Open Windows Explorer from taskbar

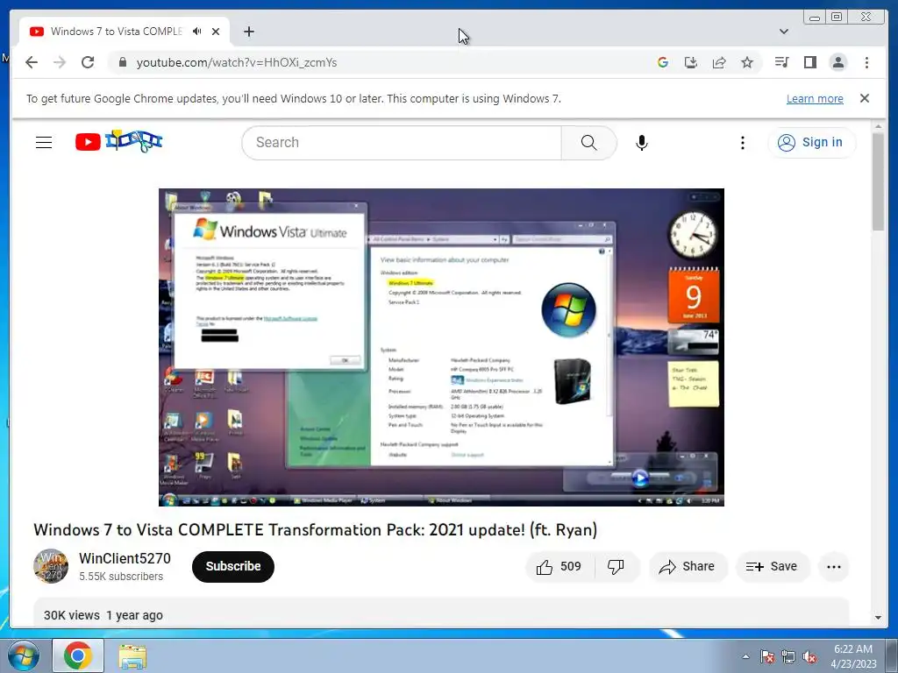coord(132,655)
